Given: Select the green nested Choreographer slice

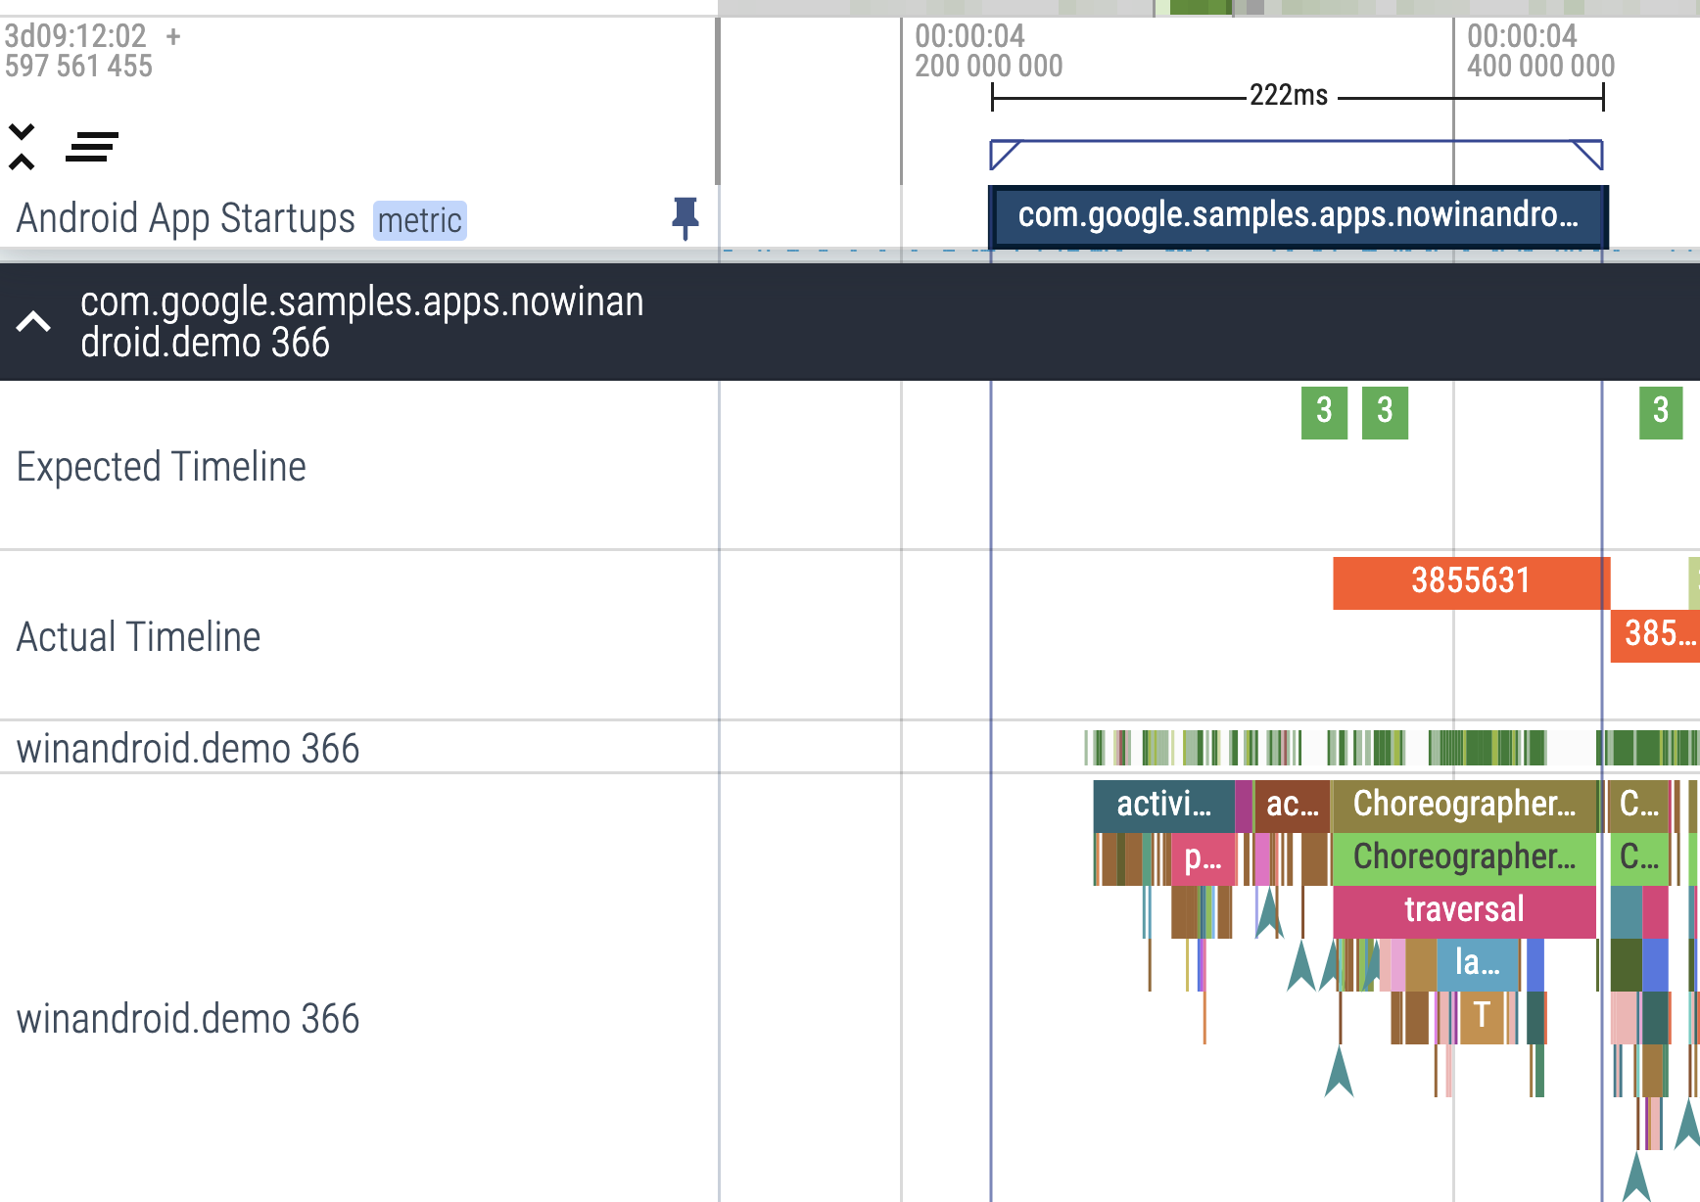Looking at the screenshot, I should click(x=1463, y=857).
